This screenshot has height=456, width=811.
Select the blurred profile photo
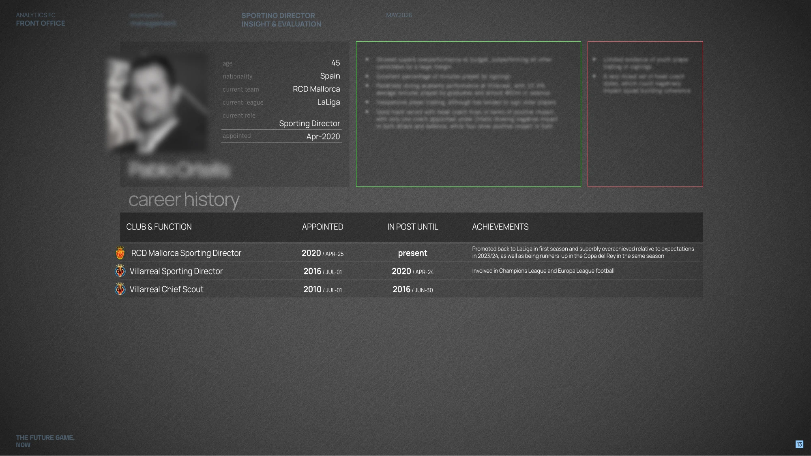click(x=157, y=103)
